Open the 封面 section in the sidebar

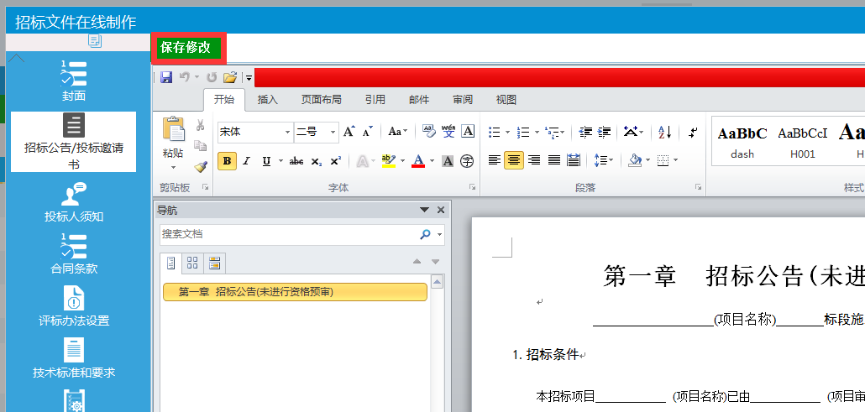tap(74, 81)
